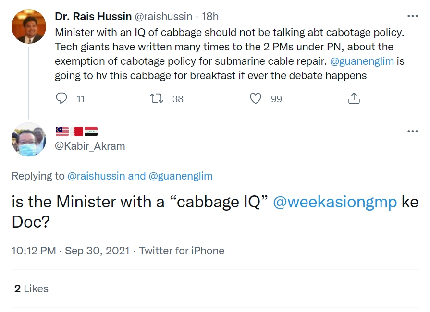Click @guanenglim mention in Rais Hussin's tweet

click(360, 61)
